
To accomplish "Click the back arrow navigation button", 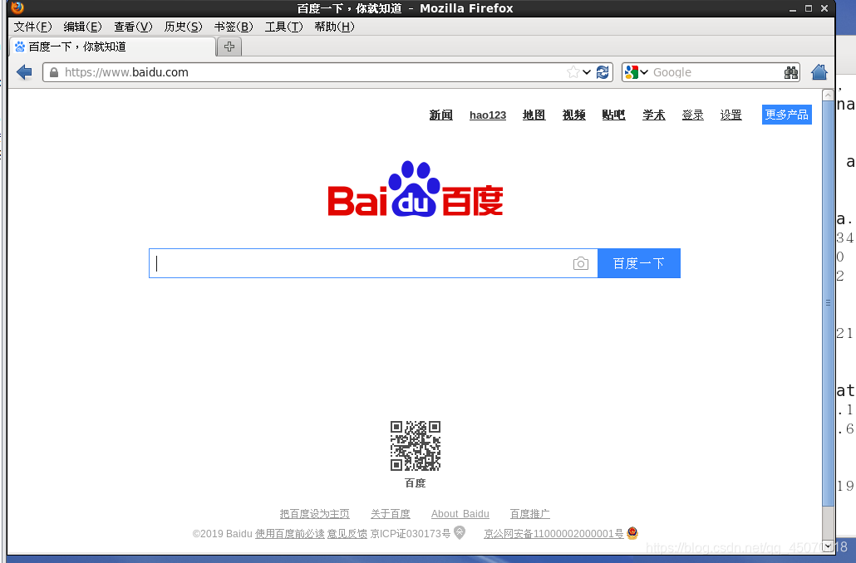I will (x=24, y=72).
